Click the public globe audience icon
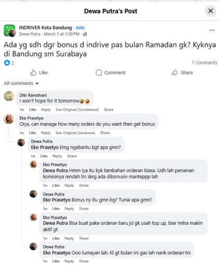The height and width of the screenshot is (267, 220). [85, 34]
